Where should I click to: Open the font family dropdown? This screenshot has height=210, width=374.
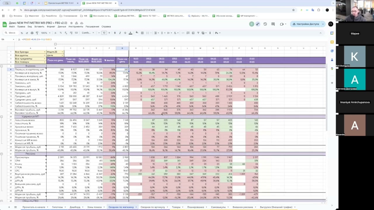point(88,33)
